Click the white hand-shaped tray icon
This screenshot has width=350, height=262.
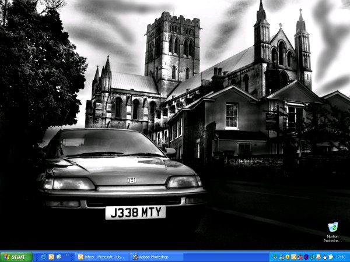coord(325,257)
